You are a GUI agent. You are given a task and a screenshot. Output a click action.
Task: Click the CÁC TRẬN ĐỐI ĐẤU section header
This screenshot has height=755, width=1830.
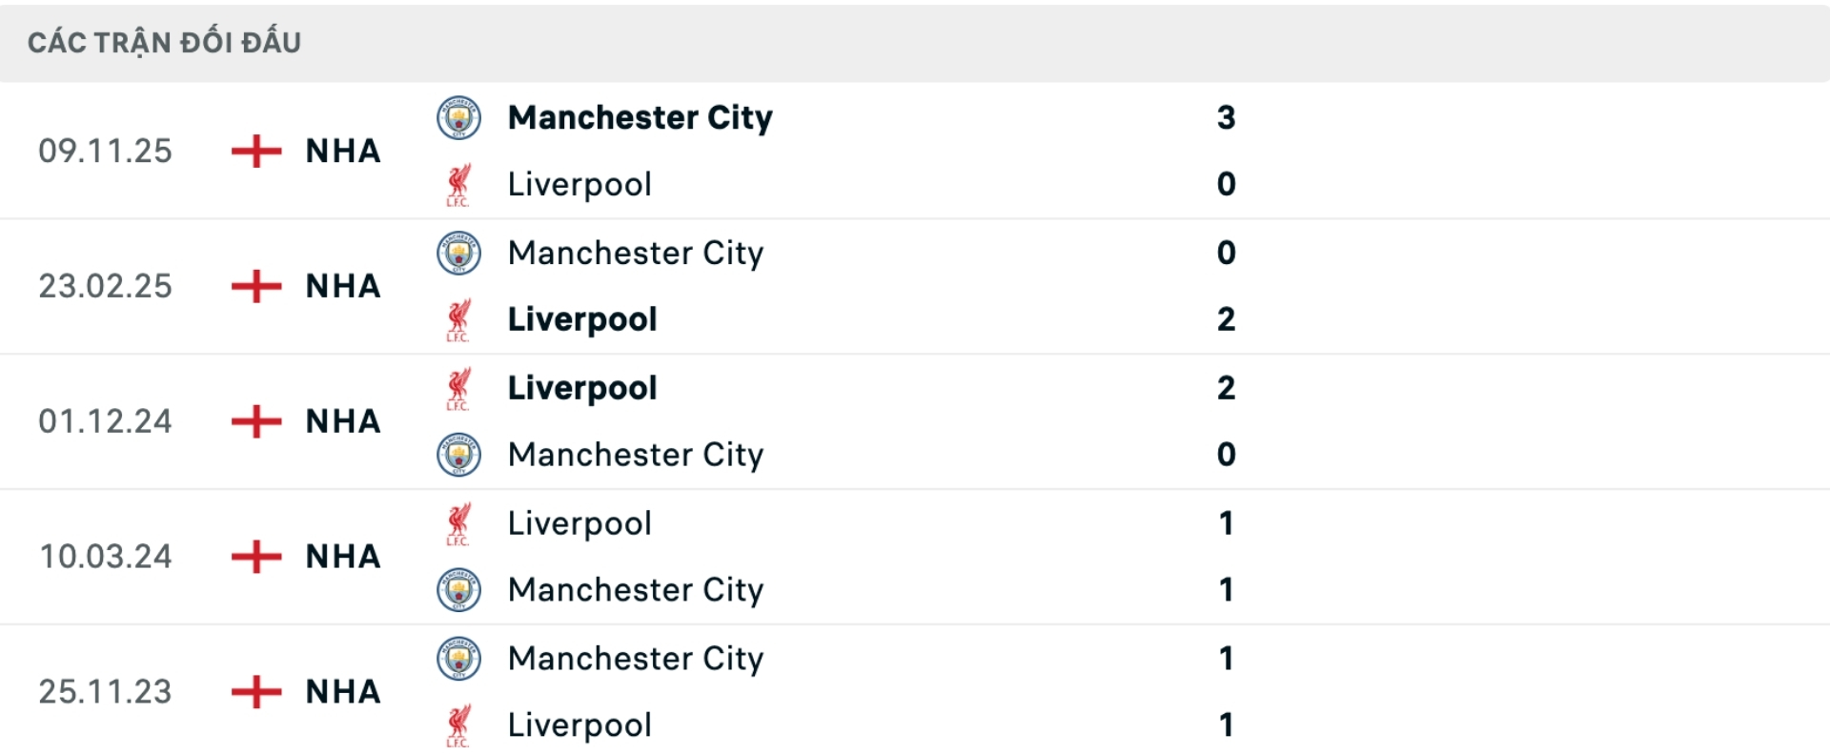point(162,41)
